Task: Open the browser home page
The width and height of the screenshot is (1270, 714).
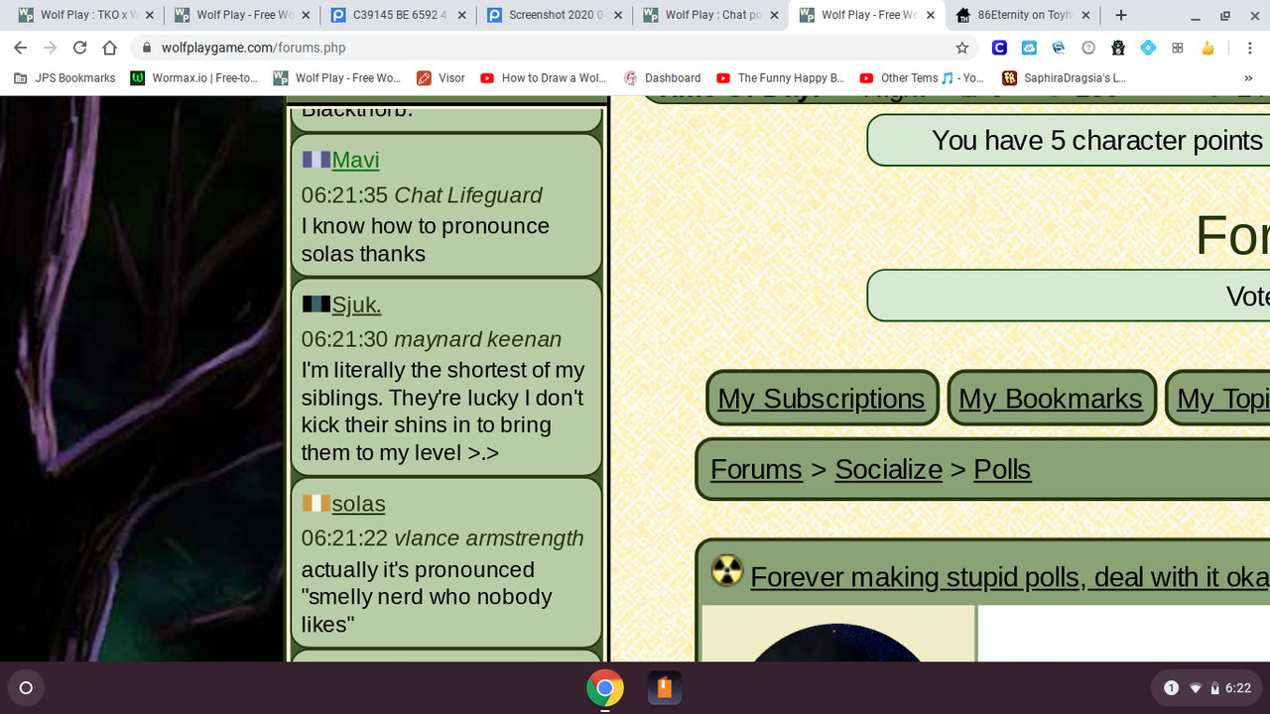Action: [110, 48]
